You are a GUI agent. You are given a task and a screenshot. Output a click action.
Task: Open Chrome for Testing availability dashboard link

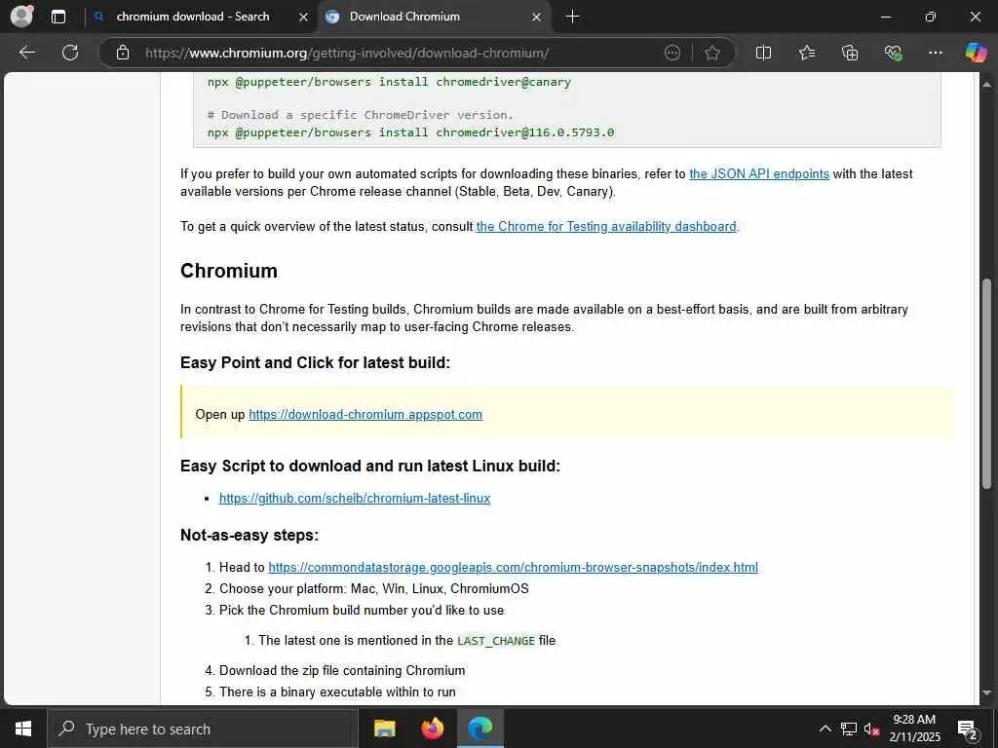[606, 226]
